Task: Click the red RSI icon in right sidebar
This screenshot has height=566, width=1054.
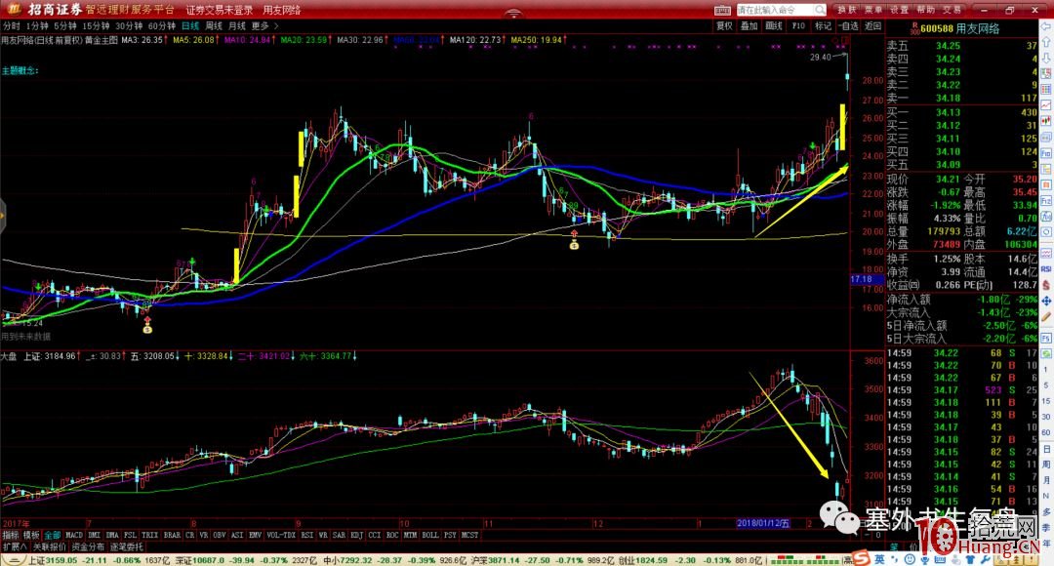Action: 1046,269
